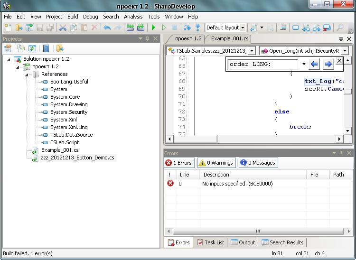
Task: Click the Errors list horizontal scrollbar
Action: pyautogui.click(x=258, y=231)
